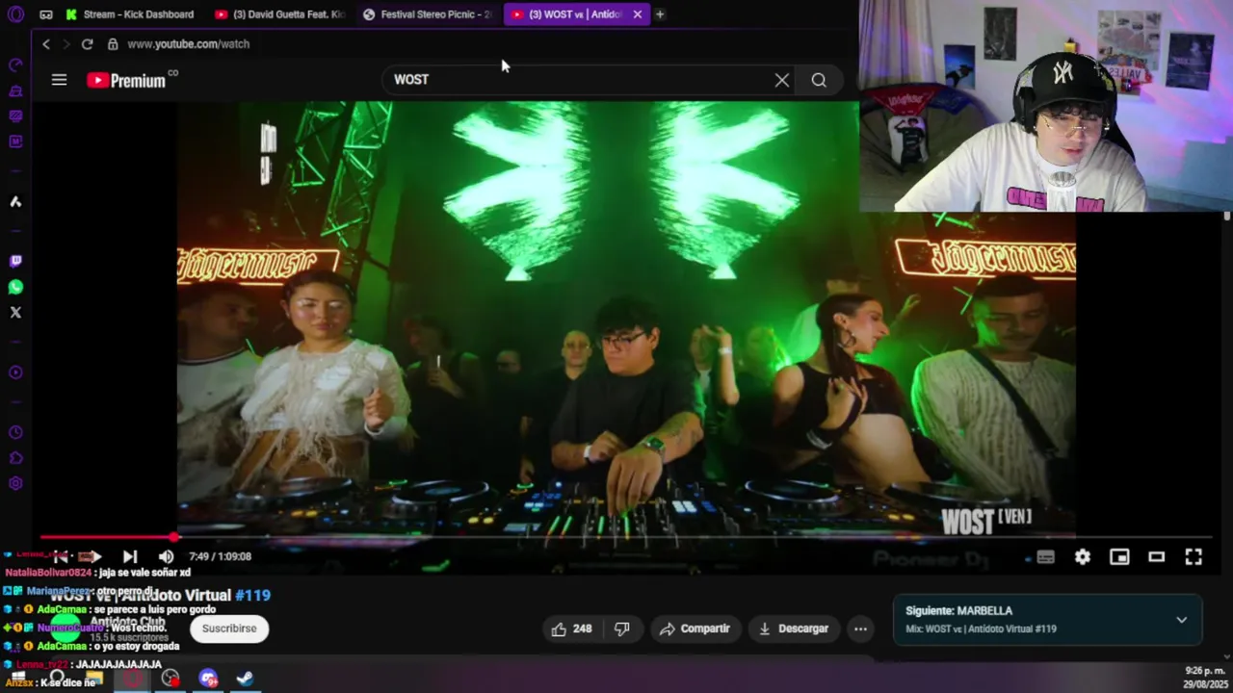Screen dimensions: 1233x693
Task: Enable miniplayer mode
Action: click(1119, 557)
